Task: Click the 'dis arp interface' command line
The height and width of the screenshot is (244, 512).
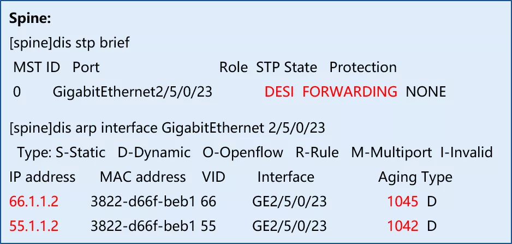Action: [x=167, y=128]
